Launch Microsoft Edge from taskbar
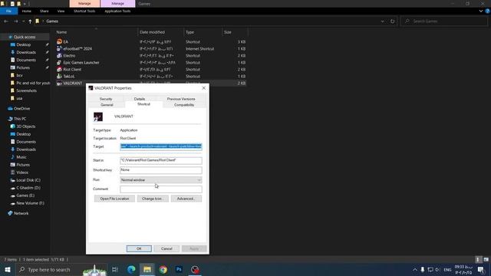The height and width of the screenshot is (276, 491). pyautogui.click(x=131, y=269)
